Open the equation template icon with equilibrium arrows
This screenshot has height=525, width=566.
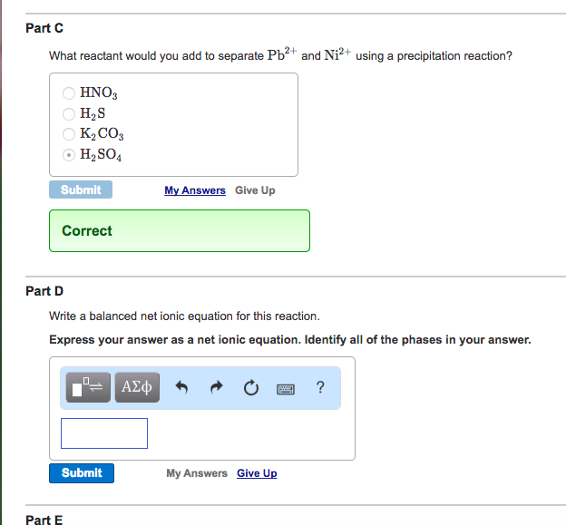(x=87, y=386)
